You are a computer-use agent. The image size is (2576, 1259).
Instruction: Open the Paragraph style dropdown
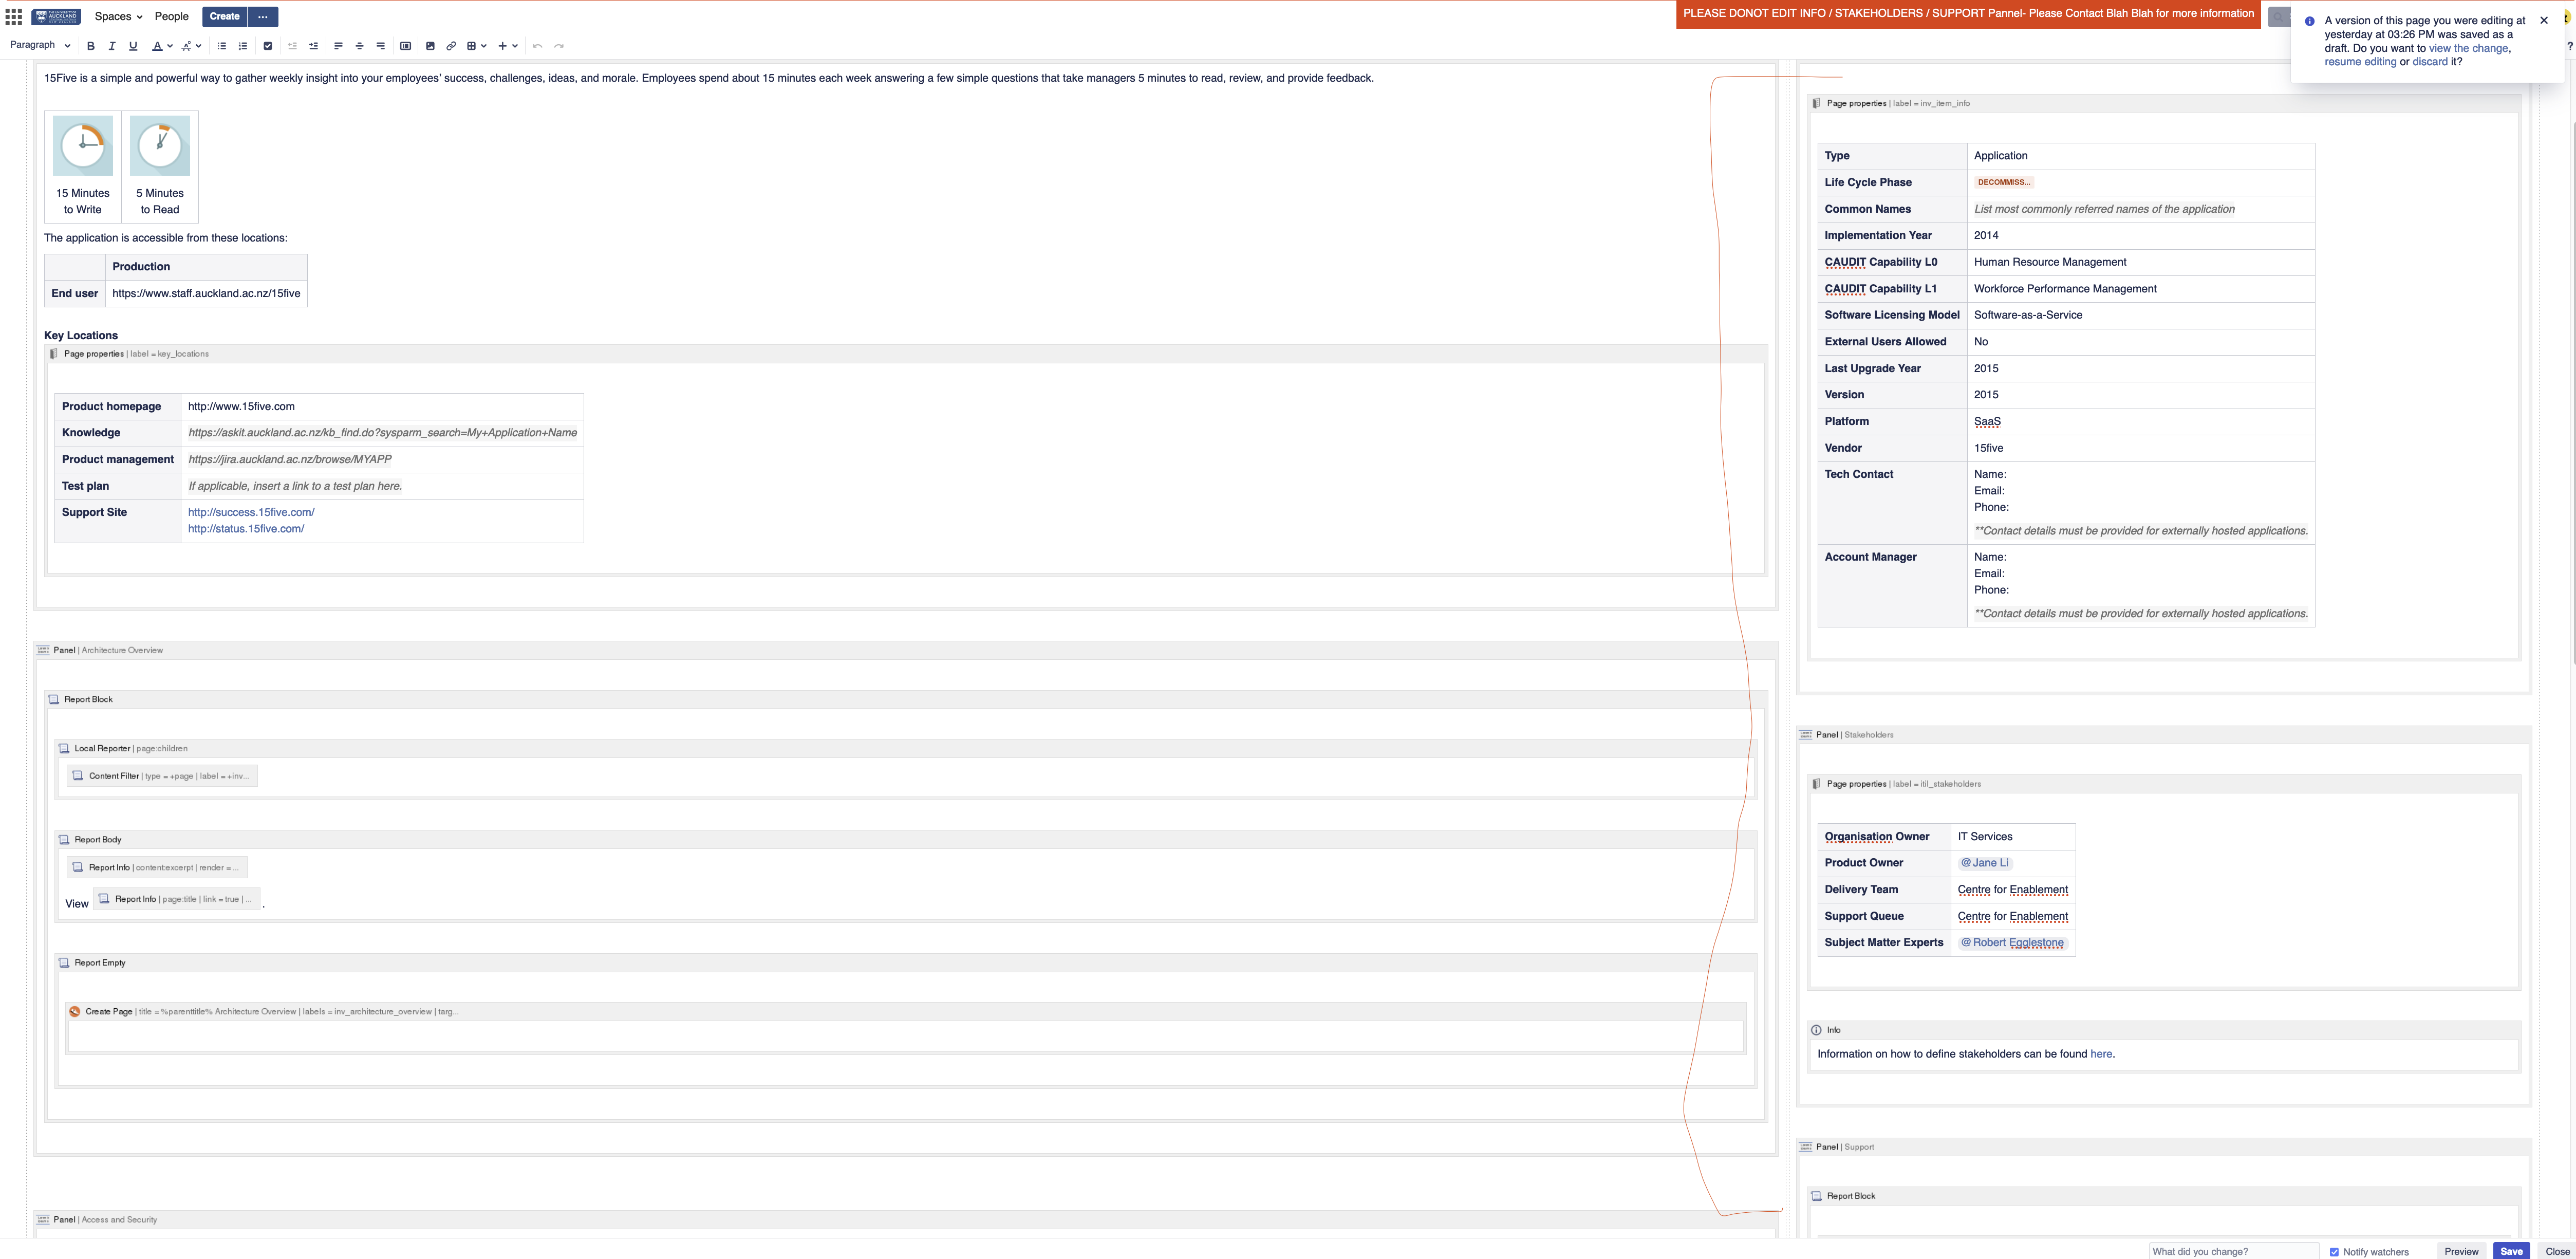(x=40, y=45)
